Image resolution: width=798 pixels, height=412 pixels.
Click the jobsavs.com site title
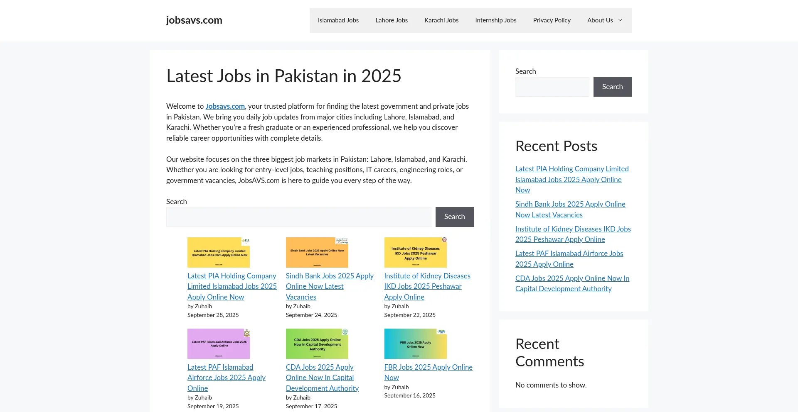[x=194, y=20]
